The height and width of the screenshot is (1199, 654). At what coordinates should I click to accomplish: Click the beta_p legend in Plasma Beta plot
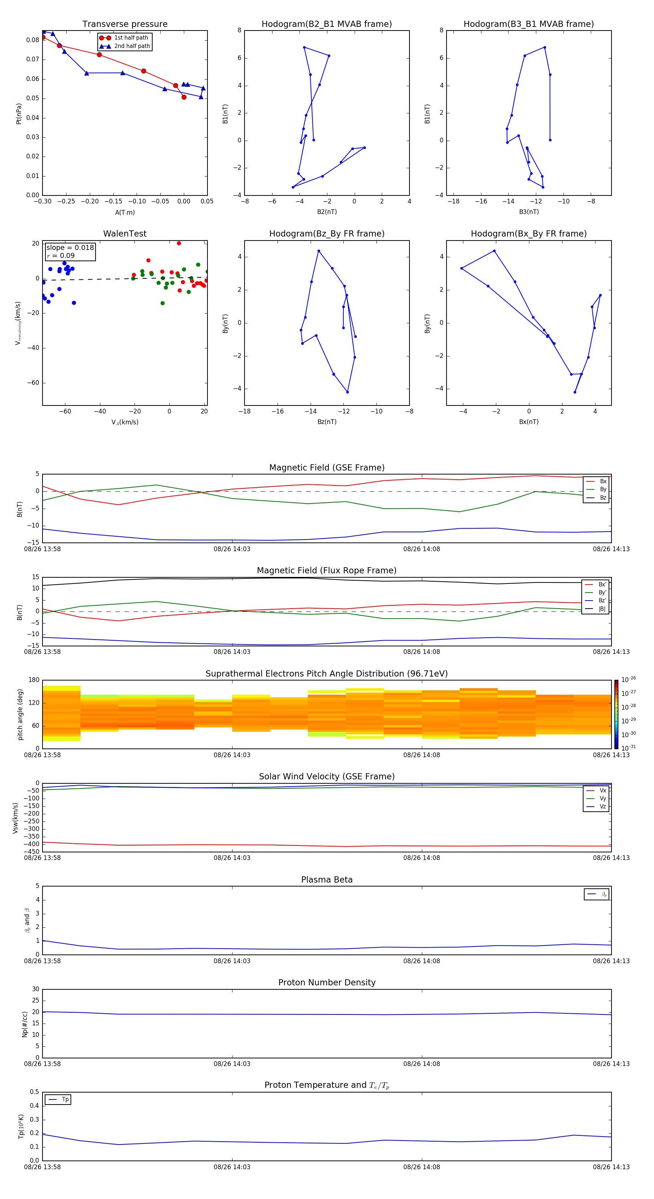pyautogui.click(x=597, y=894)
